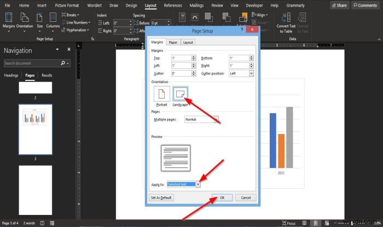
Task: Switch to Results tab in Navigation
Action: [47, 75]
